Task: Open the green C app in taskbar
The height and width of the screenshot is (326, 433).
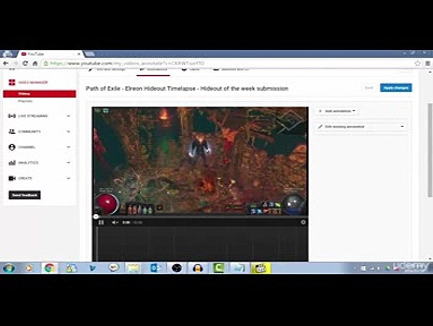Action: (219, 268)
